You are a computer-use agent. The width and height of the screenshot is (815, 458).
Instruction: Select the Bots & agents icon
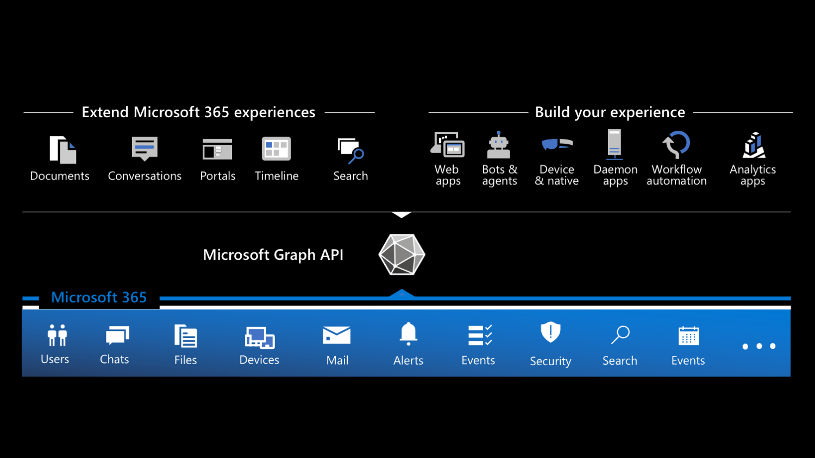pos(499,144)
